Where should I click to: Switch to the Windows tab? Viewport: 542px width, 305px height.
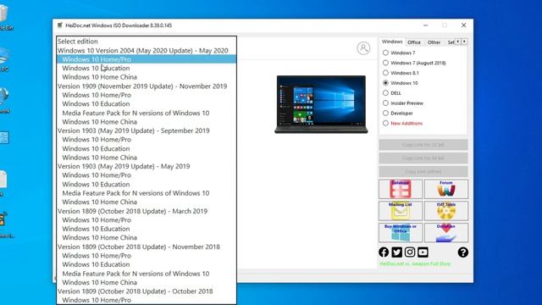pos(392,42)
